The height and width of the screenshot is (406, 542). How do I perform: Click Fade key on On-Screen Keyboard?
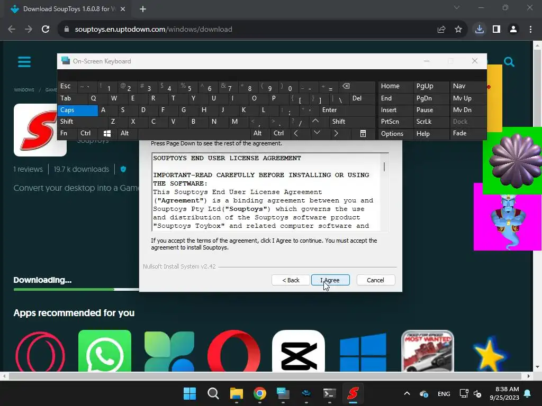point(468,133)
